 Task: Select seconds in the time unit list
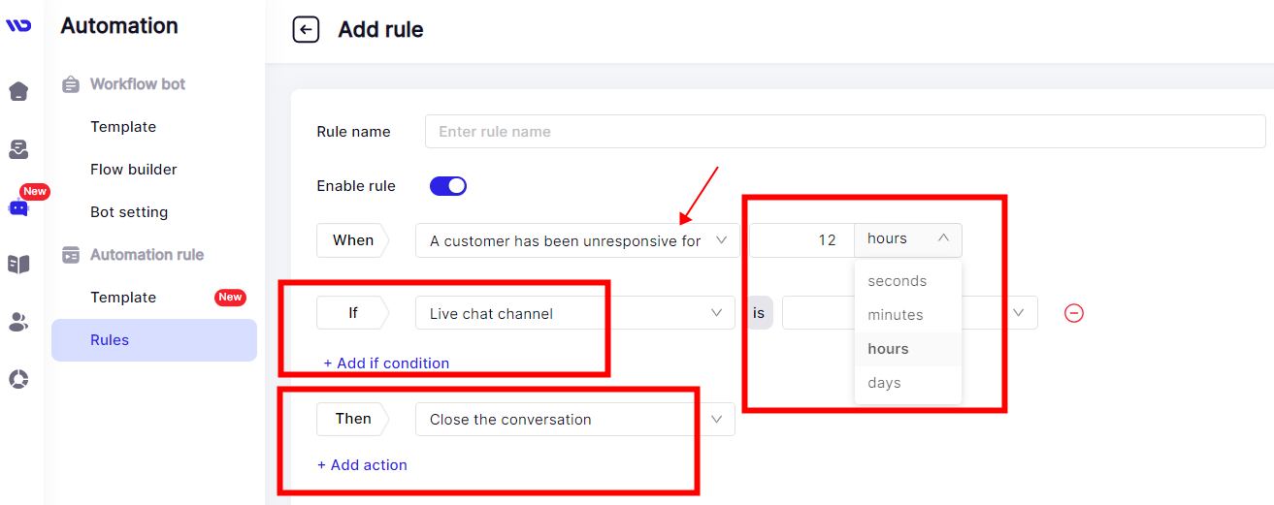[898, 280]
